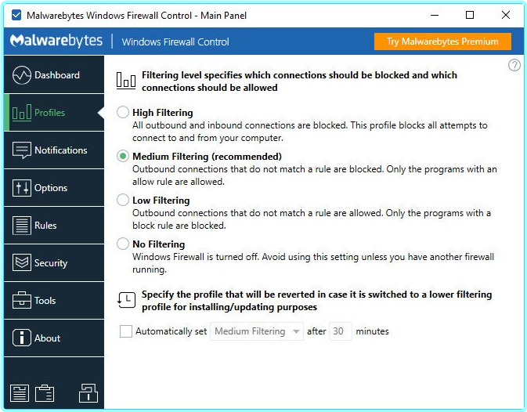The height and width of the screenshot is (412, 527).
Task: Click the minutes input field
Action: tap(341, 331)
